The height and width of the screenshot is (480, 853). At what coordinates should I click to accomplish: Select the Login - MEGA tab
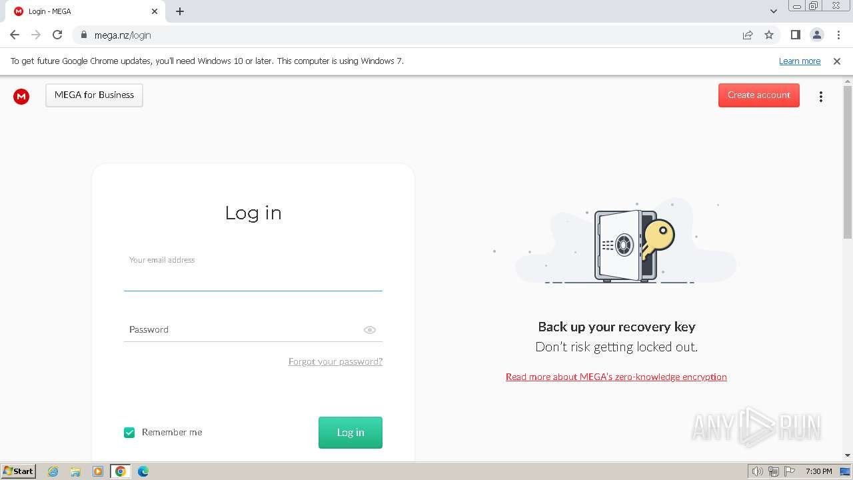click(x=85, y=11)
